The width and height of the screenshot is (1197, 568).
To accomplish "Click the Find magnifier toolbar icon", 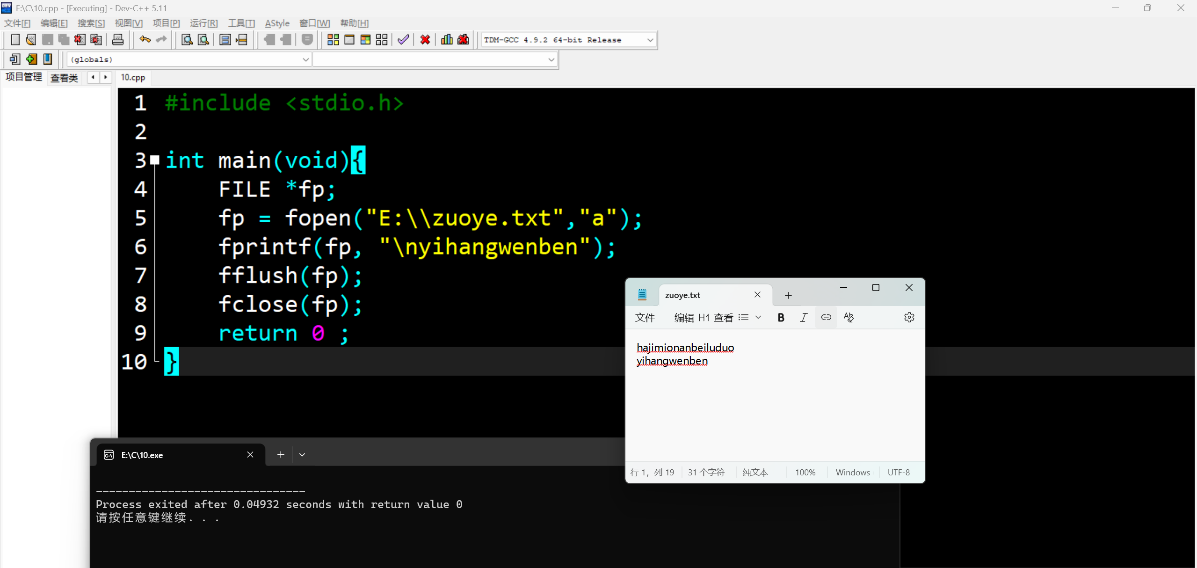I will tap(187, 40).
